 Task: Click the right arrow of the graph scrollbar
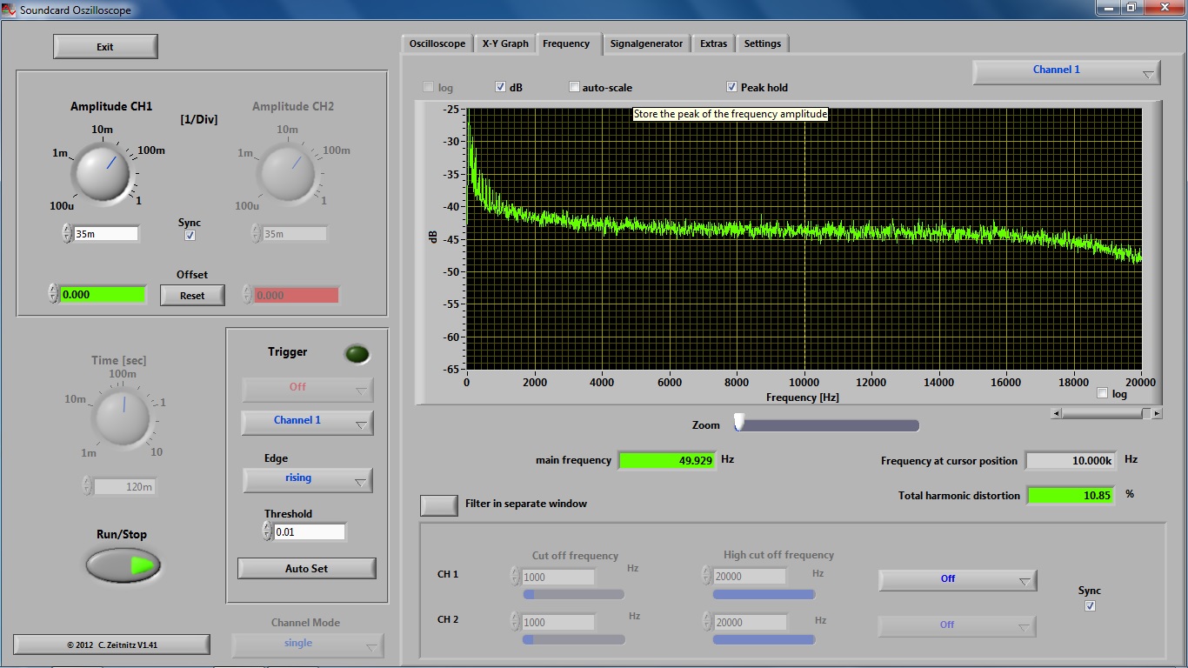(x=1157, y=414)
